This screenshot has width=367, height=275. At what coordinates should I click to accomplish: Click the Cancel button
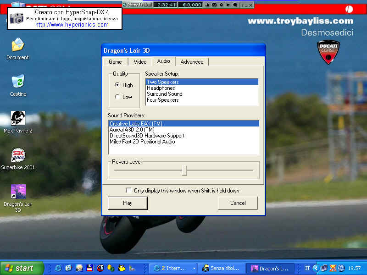(238, 203)
